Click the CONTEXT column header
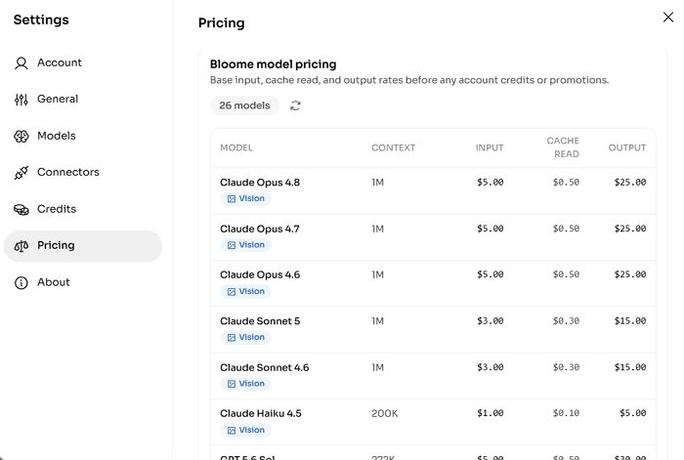 coord(393,147)
